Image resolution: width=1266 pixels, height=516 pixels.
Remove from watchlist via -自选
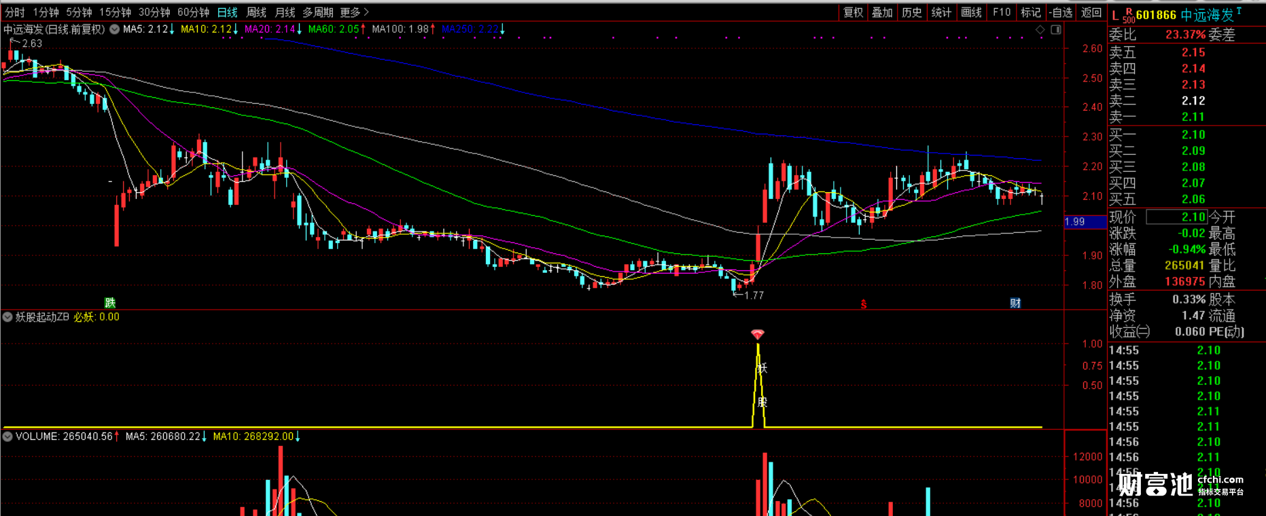click(x=1061, y=12)
